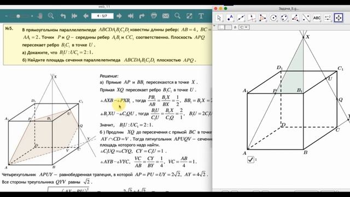Open the point capturing dropdown in style bar
The height and width of the screenshot is (197, 350).
pyautogui.click(x=244, y=27)
